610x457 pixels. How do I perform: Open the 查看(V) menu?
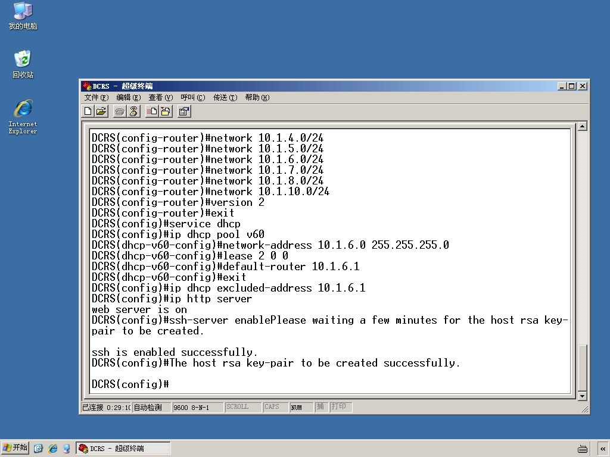pyautogui.click(x=160, y=98)
